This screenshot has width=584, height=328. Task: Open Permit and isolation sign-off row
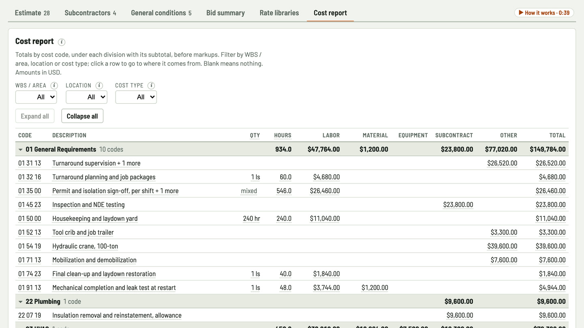coord(292,191)
